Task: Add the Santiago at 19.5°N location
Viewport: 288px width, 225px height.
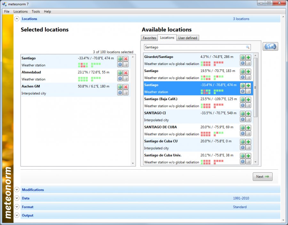Action: [248, 71]
